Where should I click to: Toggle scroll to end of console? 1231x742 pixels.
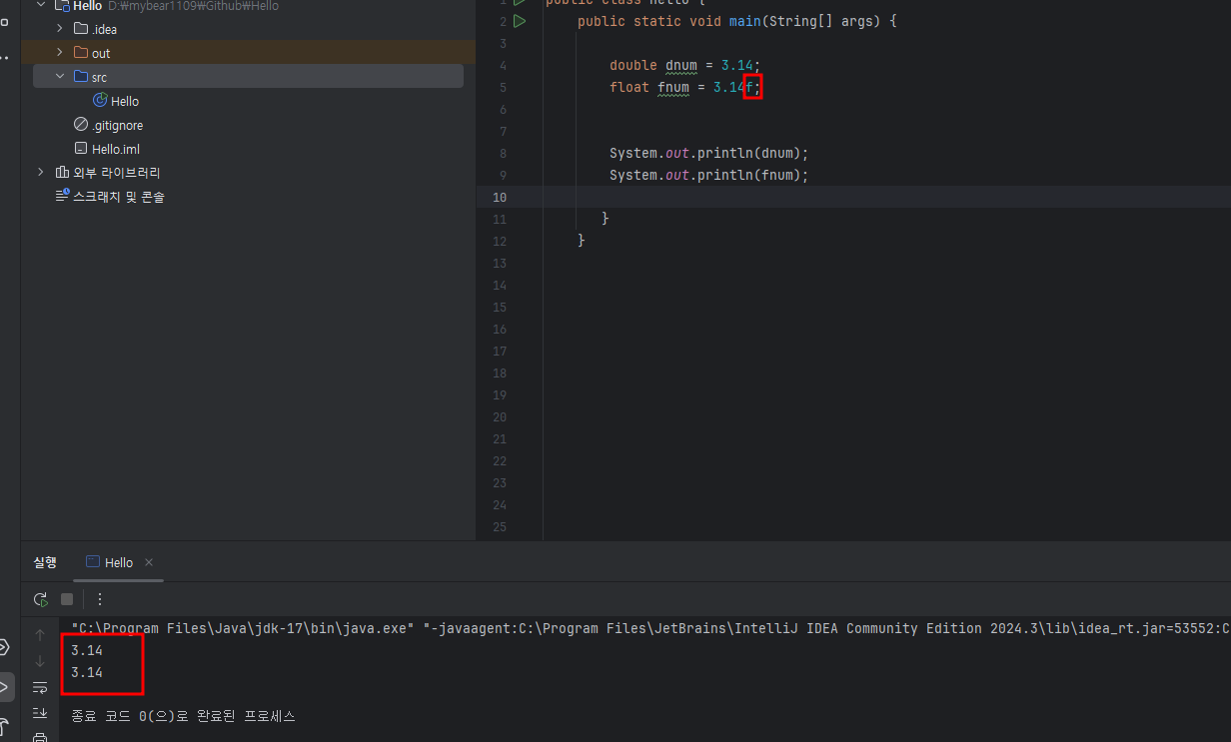[40, 713]
